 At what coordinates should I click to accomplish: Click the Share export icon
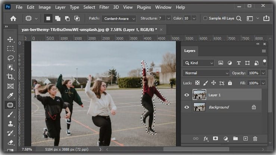click(x=266, y=18)
